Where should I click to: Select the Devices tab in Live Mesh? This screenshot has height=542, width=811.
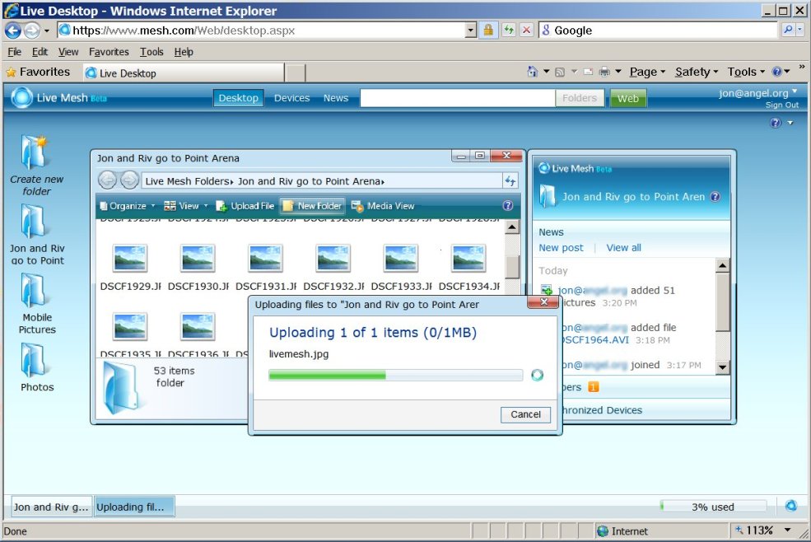291,98
